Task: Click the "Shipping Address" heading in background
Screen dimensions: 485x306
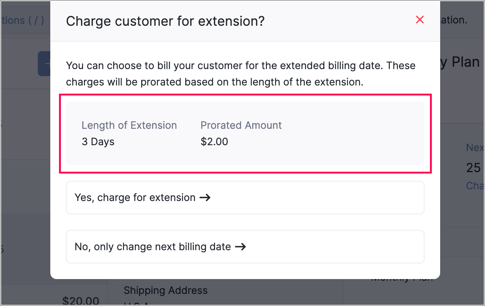Action: point(165,290)
